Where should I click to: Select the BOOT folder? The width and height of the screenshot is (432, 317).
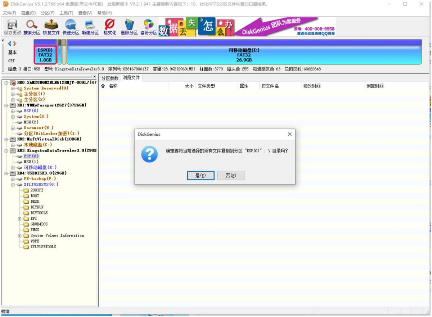tap(35, 196)
